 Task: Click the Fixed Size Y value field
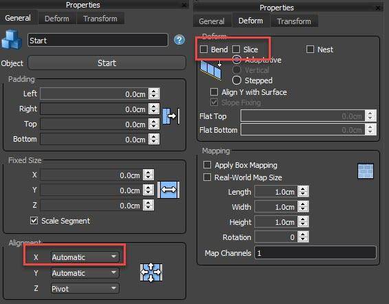coord(91,190)
